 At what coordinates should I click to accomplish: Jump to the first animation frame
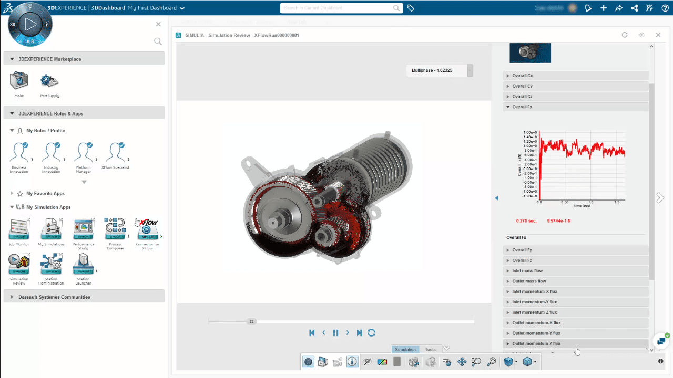click(x=312, y=333)
